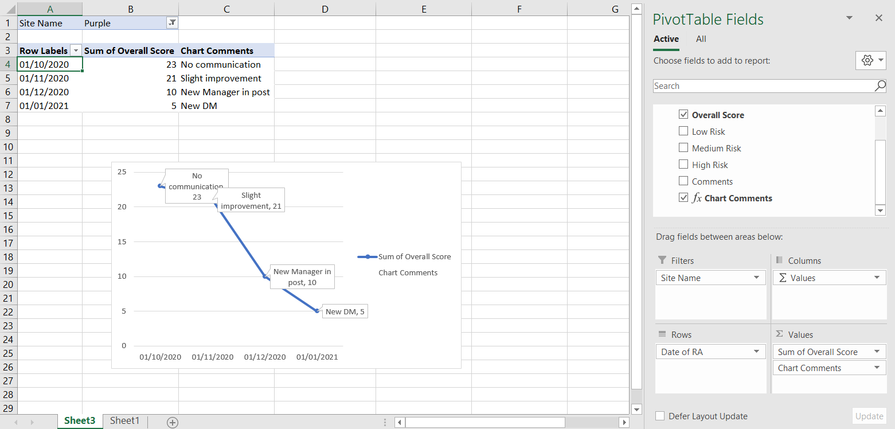The width and height of the screenshot is (895, 429).
Task: Select the 'New DM, 5' data label
Action: [x=345, y=312]
